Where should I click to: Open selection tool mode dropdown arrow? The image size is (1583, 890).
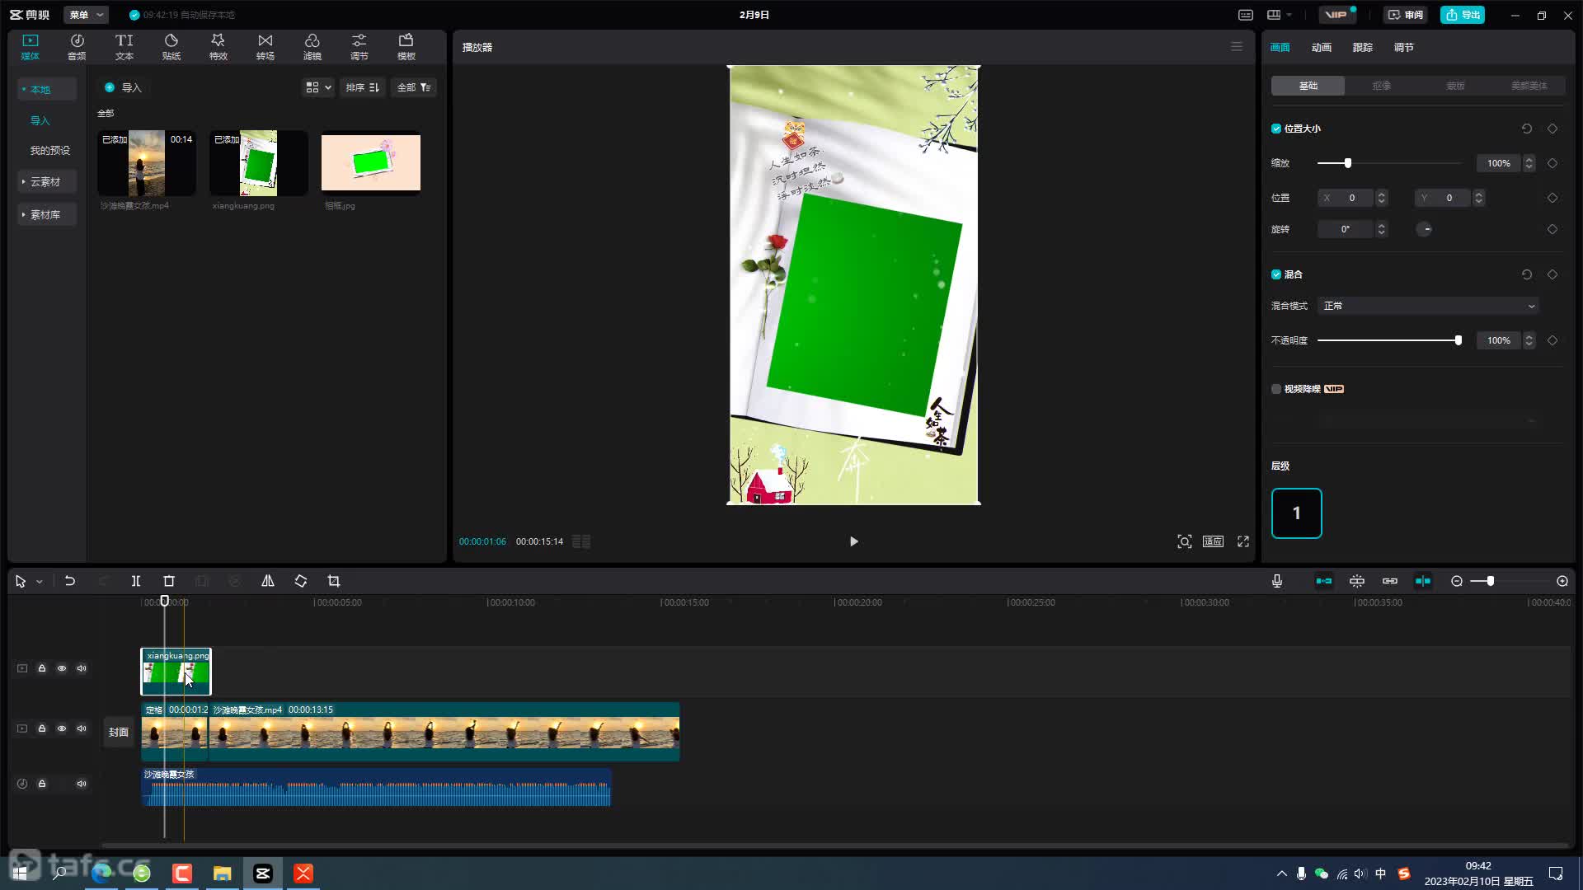click(39, 582)
